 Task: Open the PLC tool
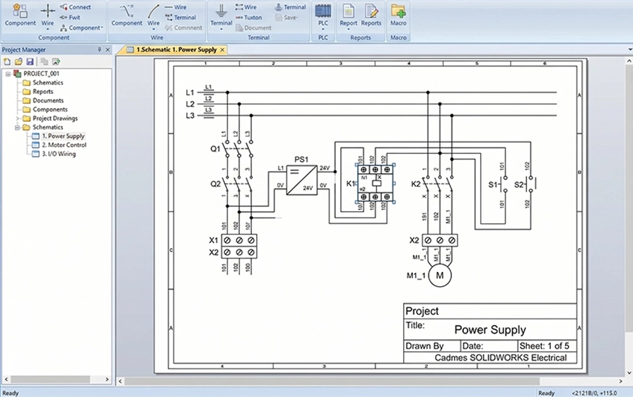click(323, 15)
